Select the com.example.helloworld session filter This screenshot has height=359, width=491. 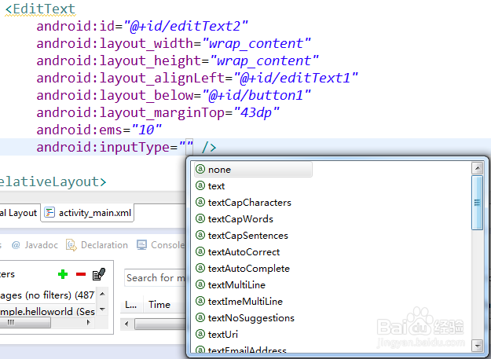click(x=48, y=311)
